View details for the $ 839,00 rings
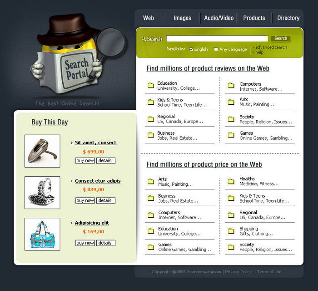318x291 pixels. 105,200
